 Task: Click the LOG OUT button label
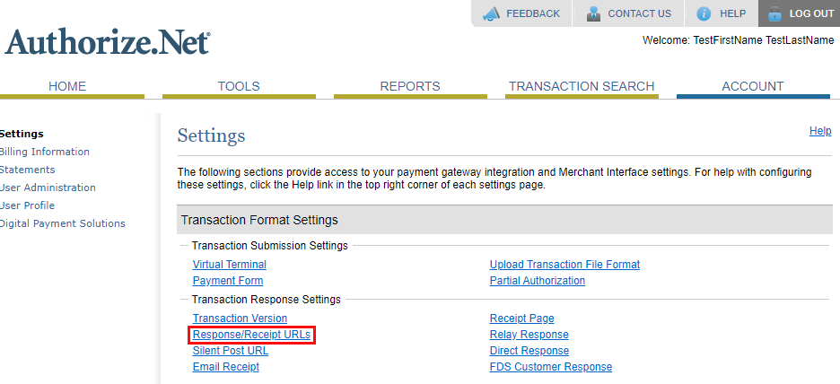click(x=811, y=14)
